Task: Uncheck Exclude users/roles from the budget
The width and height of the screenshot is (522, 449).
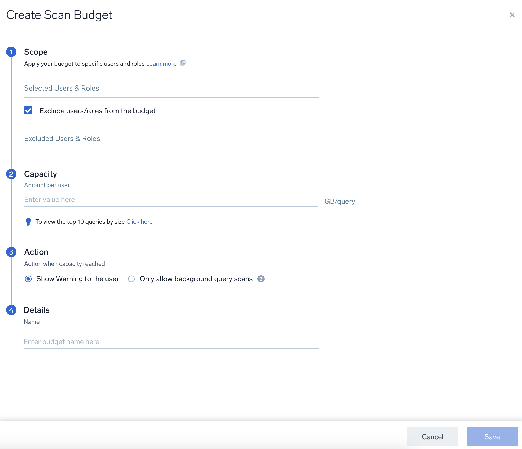Action: [x=28, y=111]
